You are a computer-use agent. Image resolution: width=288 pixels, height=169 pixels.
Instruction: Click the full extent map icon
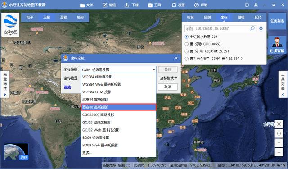[279, 124]
